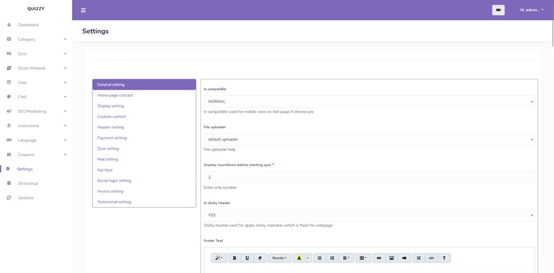Click the countdown number input field

[369, 177]
